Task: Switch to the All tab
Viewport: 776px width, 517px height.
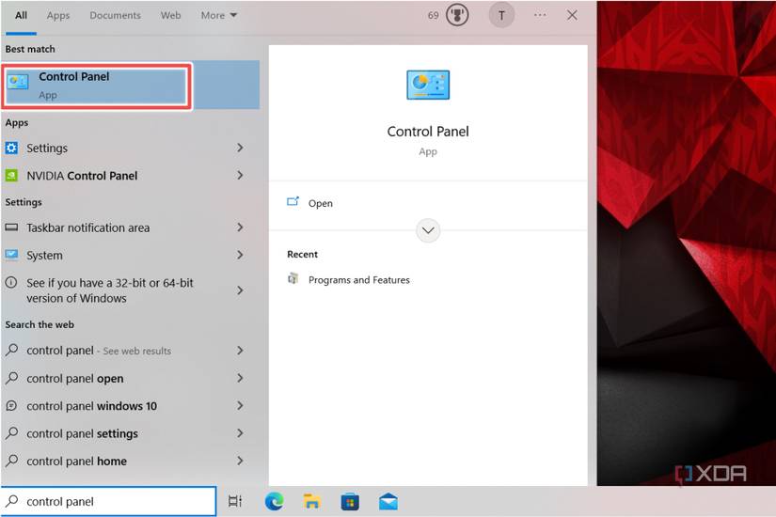Action: pos(22,15)
